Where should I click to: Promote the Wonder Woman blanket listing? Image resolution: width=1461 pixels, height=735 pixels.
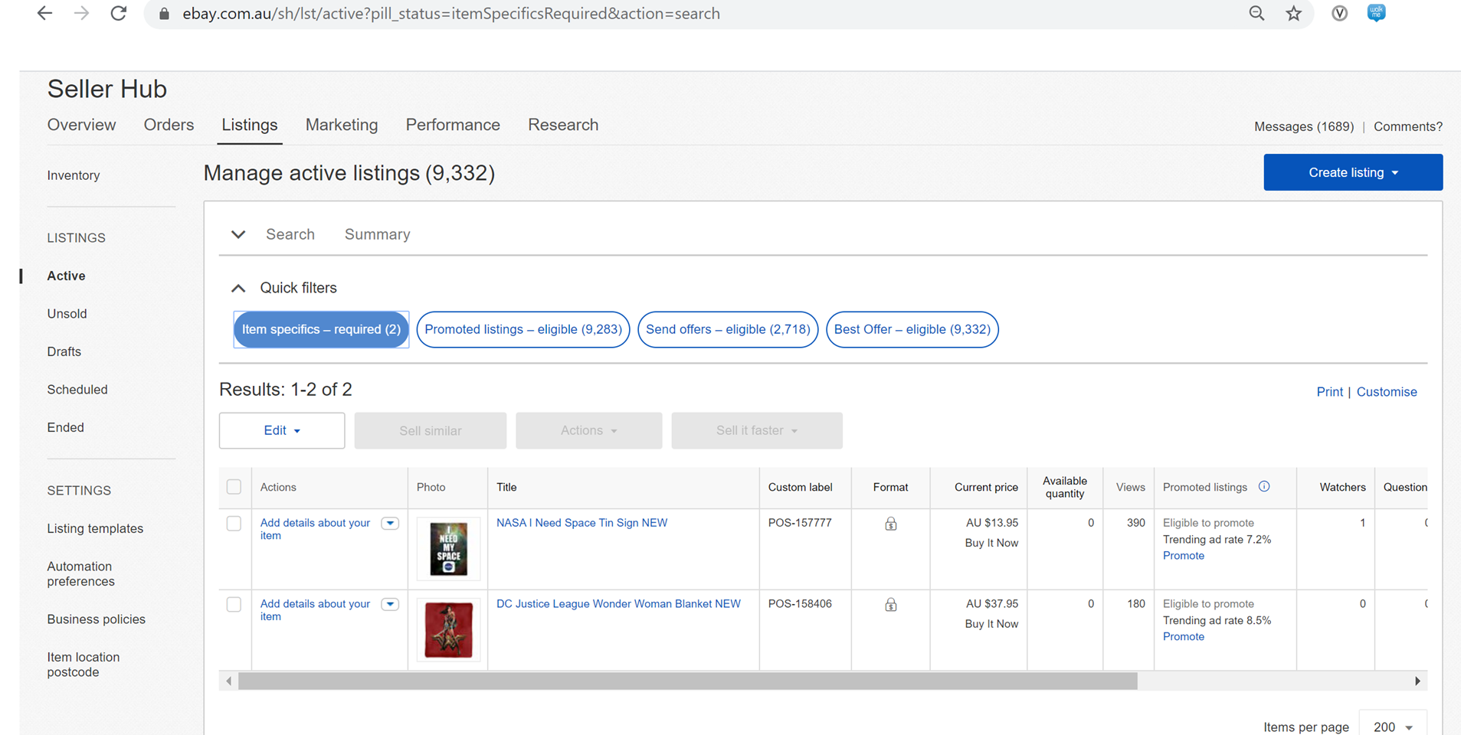point(1183,637)
